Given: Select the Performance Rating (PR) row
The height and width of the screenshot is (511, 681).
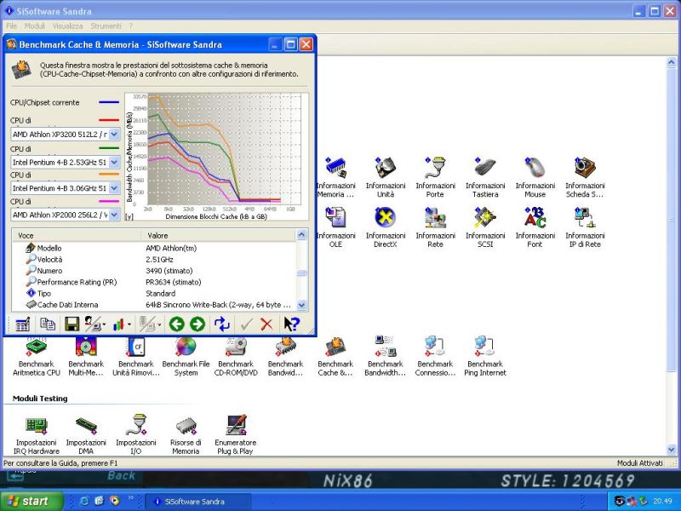Looking at the screenshot, I should [x=154, y=282].
